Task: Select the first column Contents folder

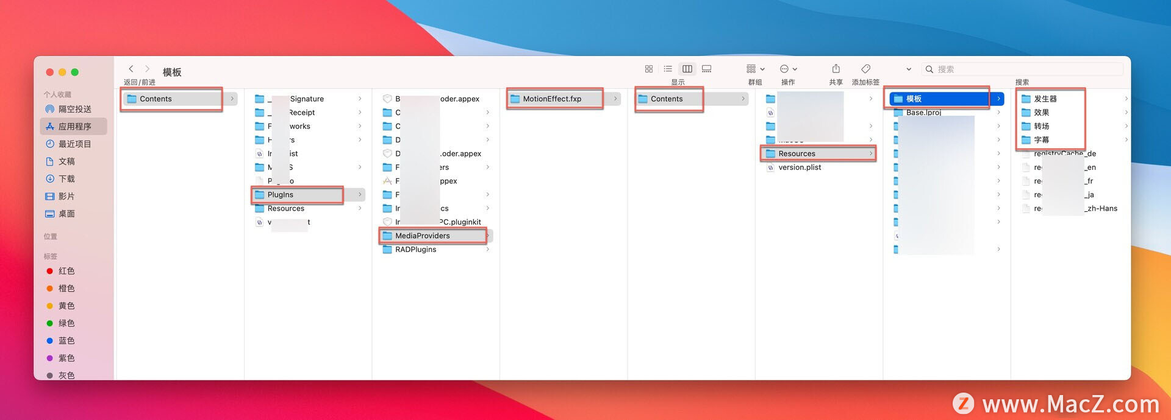Action: [x=180, y=99]
